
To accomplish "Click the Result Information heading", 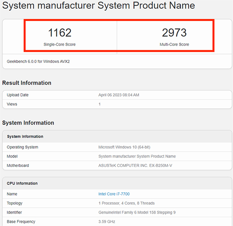I will pos(27,83).
